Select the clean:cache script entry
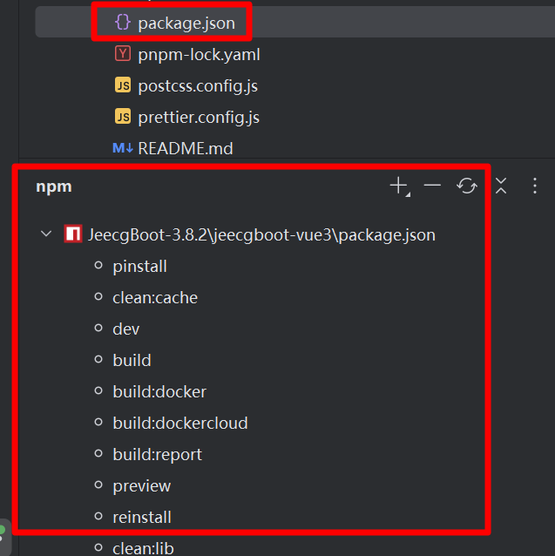 155,297
